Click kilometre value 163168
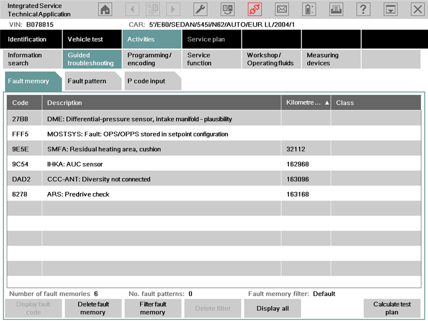Screen dimensions: 428x321 click(297, 194)
